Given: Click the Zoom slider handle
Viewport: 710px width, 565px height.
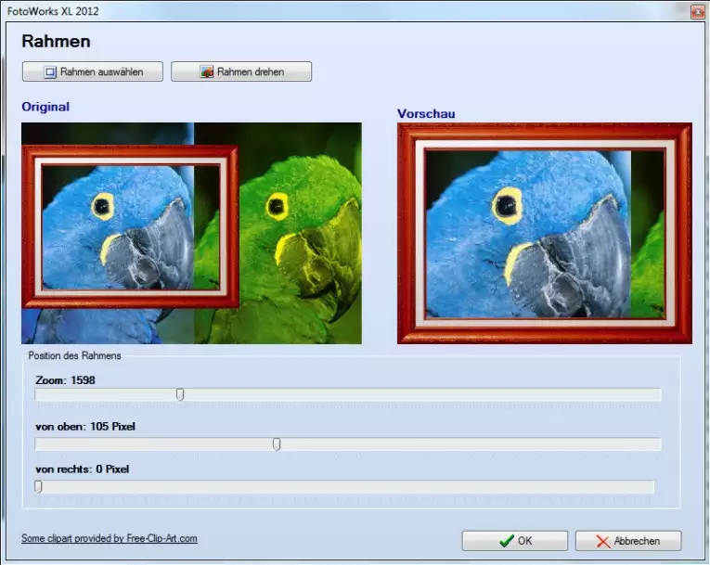Looking at the screenshot, I should (180, 394).
